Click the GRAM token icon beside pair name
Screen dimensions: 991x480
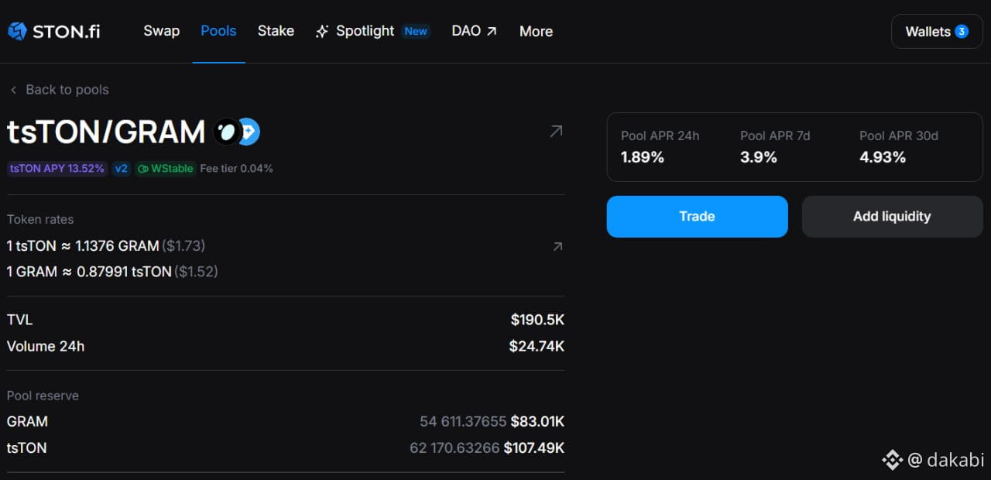point(249,132)
